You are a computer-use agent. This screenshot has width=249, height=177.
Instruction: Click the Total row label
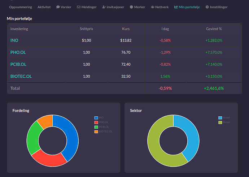tap(15, 88)
